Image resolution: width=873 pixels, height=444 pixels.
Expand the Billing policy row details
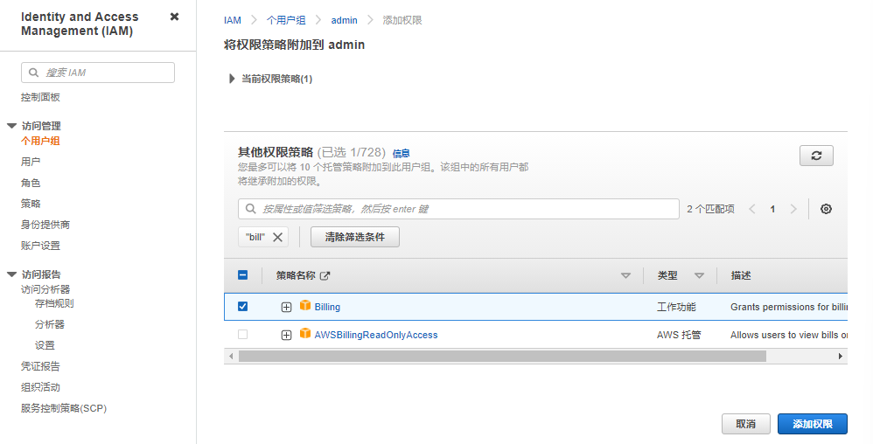pos(286,307)
